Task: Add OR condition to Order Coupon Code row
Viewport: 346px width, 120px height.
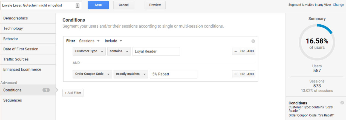Action: [243, 74]
